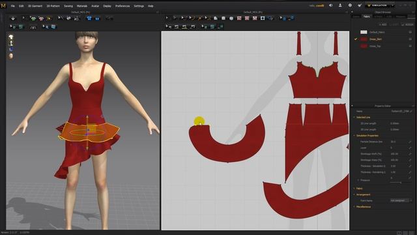Click the garment display icon atop 3D view sidebar
The width and height of the screenshot is (417, 235).
click(x=11, y=37)
